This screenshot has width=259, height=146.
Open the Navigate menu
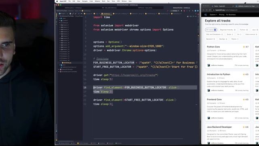coord(85,1)
